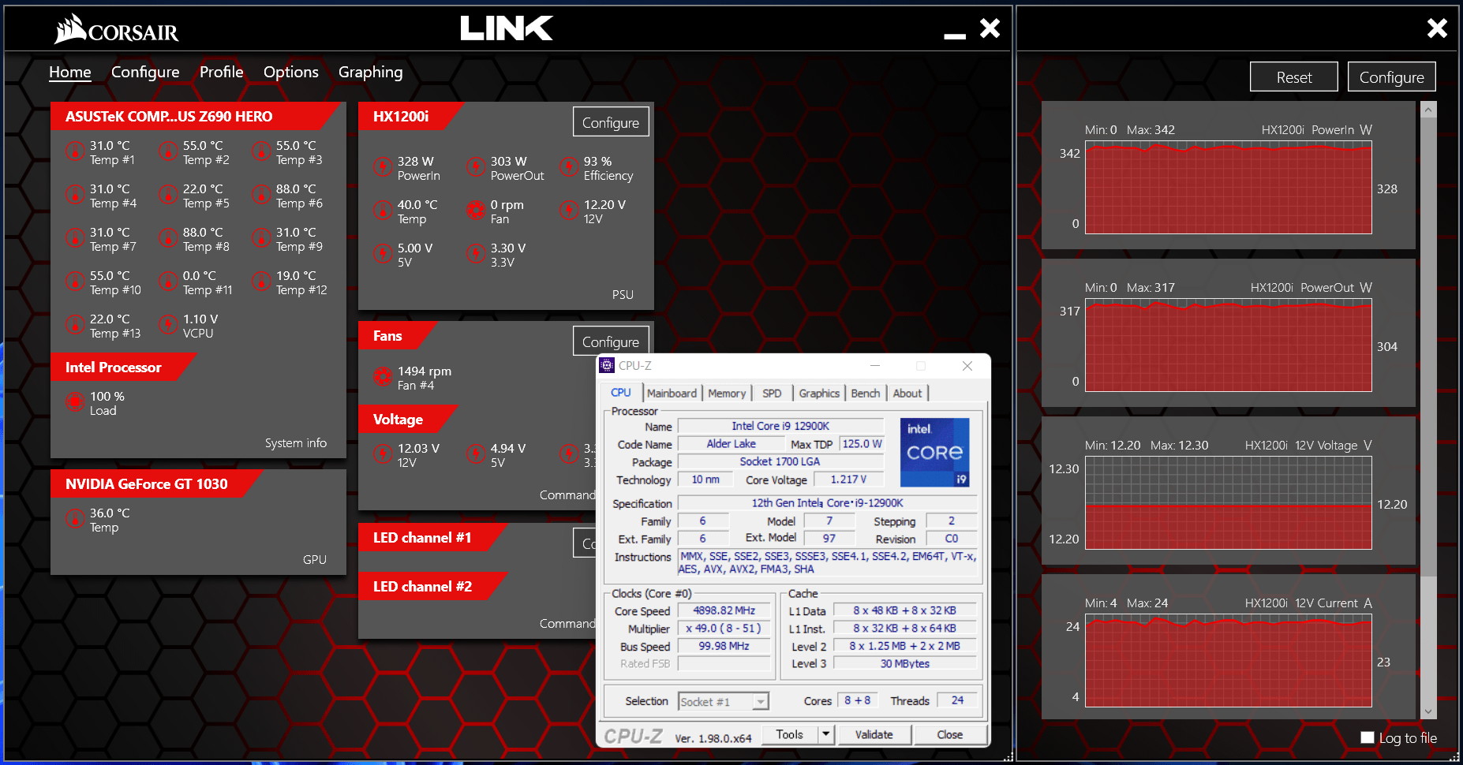The width and height of the screenshot is (1463, 765).
Task: Click the Voltage 4.94 V icon
Action: [x=476, y=454]
